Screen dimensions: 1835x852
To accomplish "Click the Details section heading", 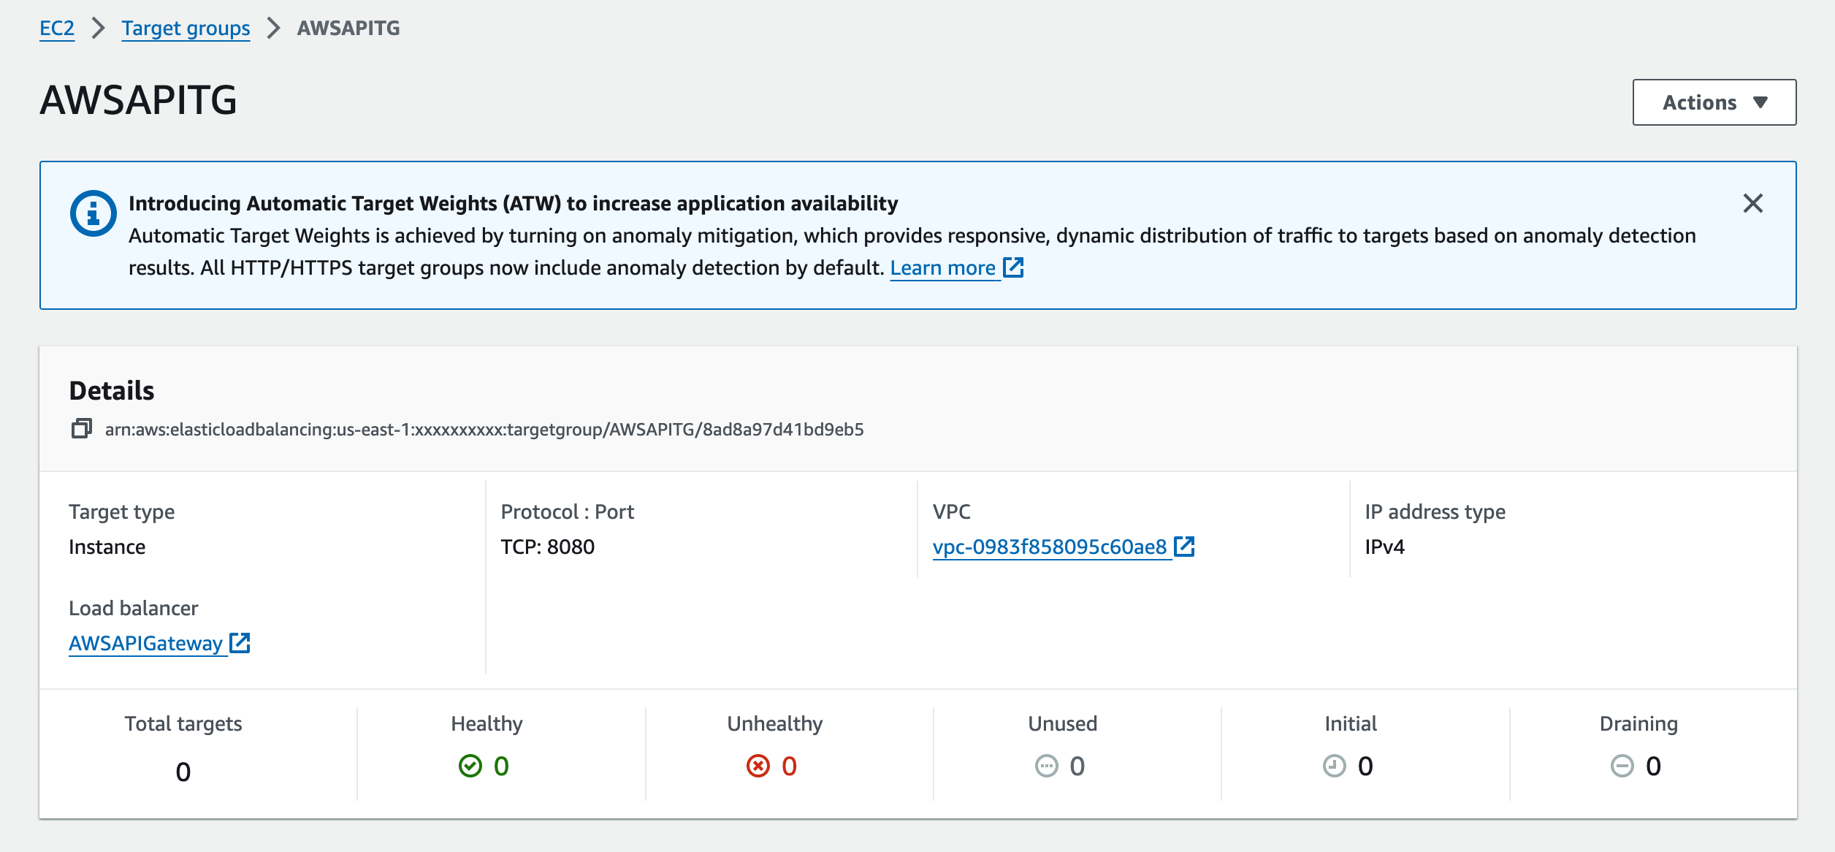I will pyautogui.click(x=112, y=391).
